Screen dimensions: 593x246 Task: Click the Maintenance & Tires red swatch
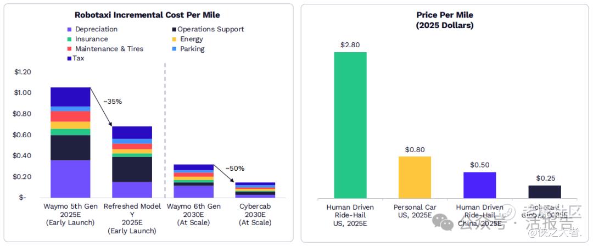pyautogui.click(x=69, y=49)
